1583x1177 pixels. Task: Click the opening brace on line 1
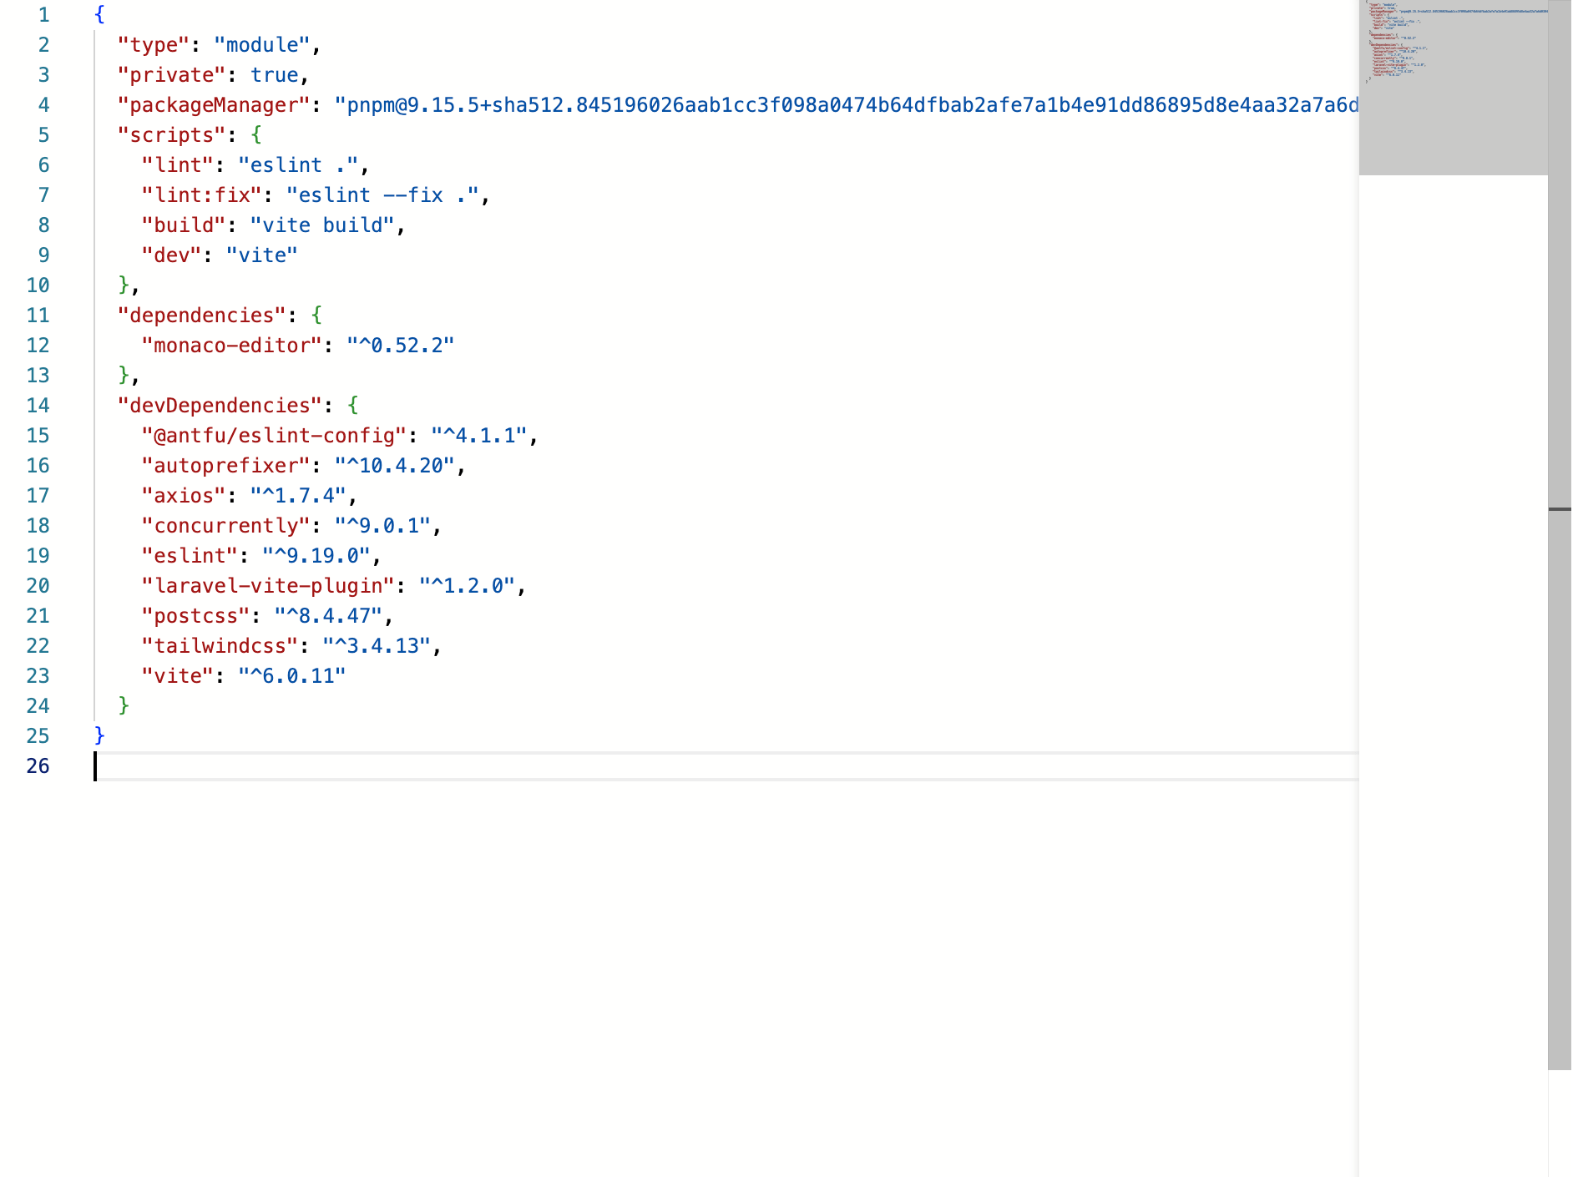click(99, 13)
